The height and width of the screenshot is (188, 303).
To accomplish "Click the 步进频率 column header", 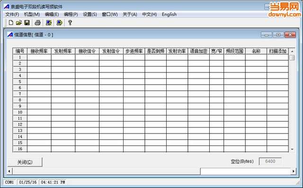I will pos(134,51).
